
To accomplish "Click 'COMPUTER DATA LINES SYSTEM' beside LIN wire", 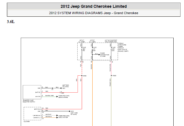I will (64, 96).
